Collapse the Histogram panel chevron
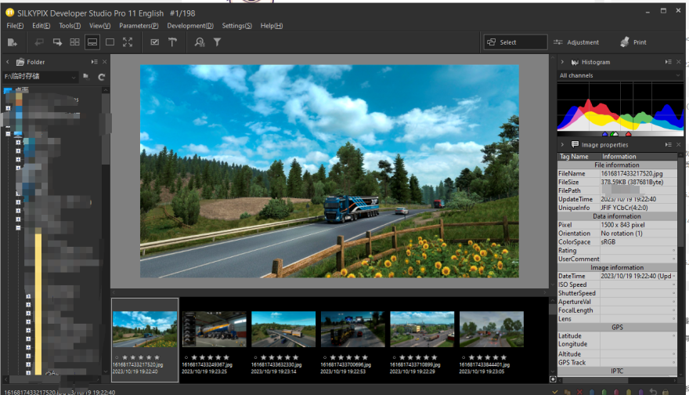 562,62
